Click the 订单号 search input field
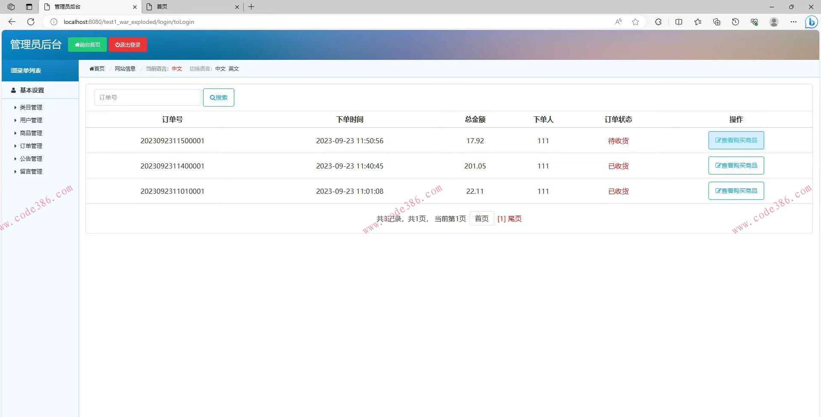The height and width of the screenshot is (417, 821). [x=148, y=98]
